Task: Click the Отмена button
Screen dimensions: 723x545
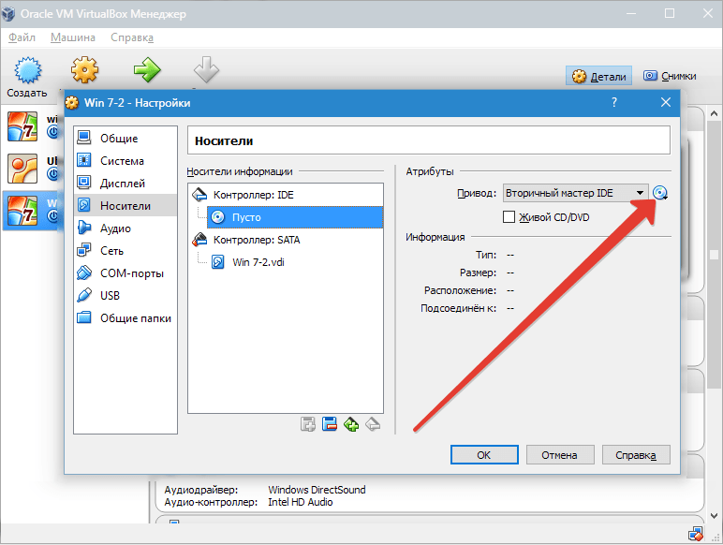Action: 559,455
